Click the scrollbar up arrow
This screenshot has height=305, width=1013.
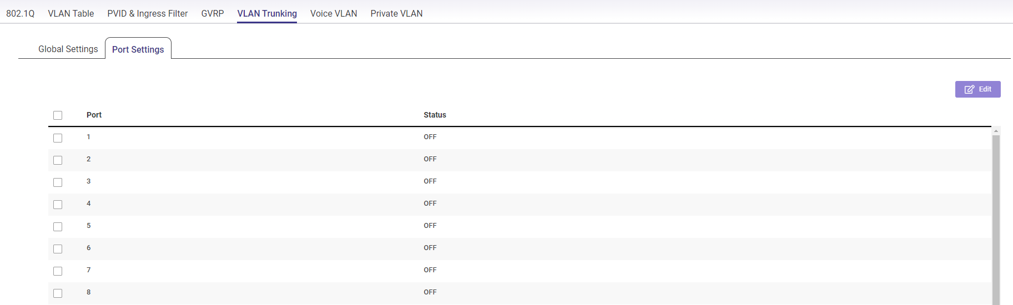coord(996,131)
